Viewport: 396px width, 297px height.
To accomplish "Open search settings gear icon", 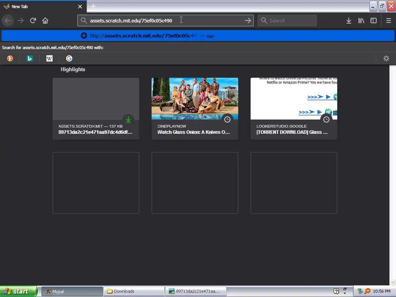I will pyautogui.click(x=386, y=58).
